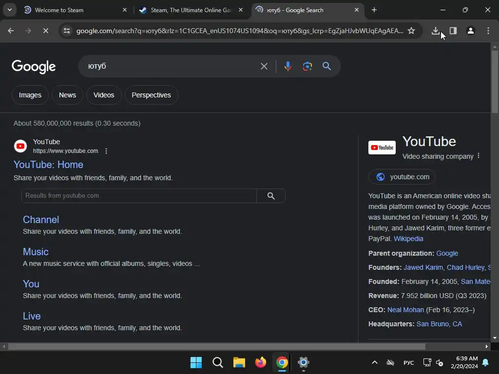Open more options for YouTube knowledge panel
The image size is (499, 374).
[479, 156]
